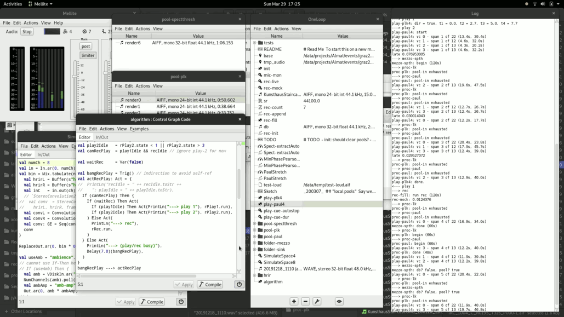Screen dimensions: 564x317
Task: Select the render0 audio file icon in pool-plk
Action: (122, 100)
